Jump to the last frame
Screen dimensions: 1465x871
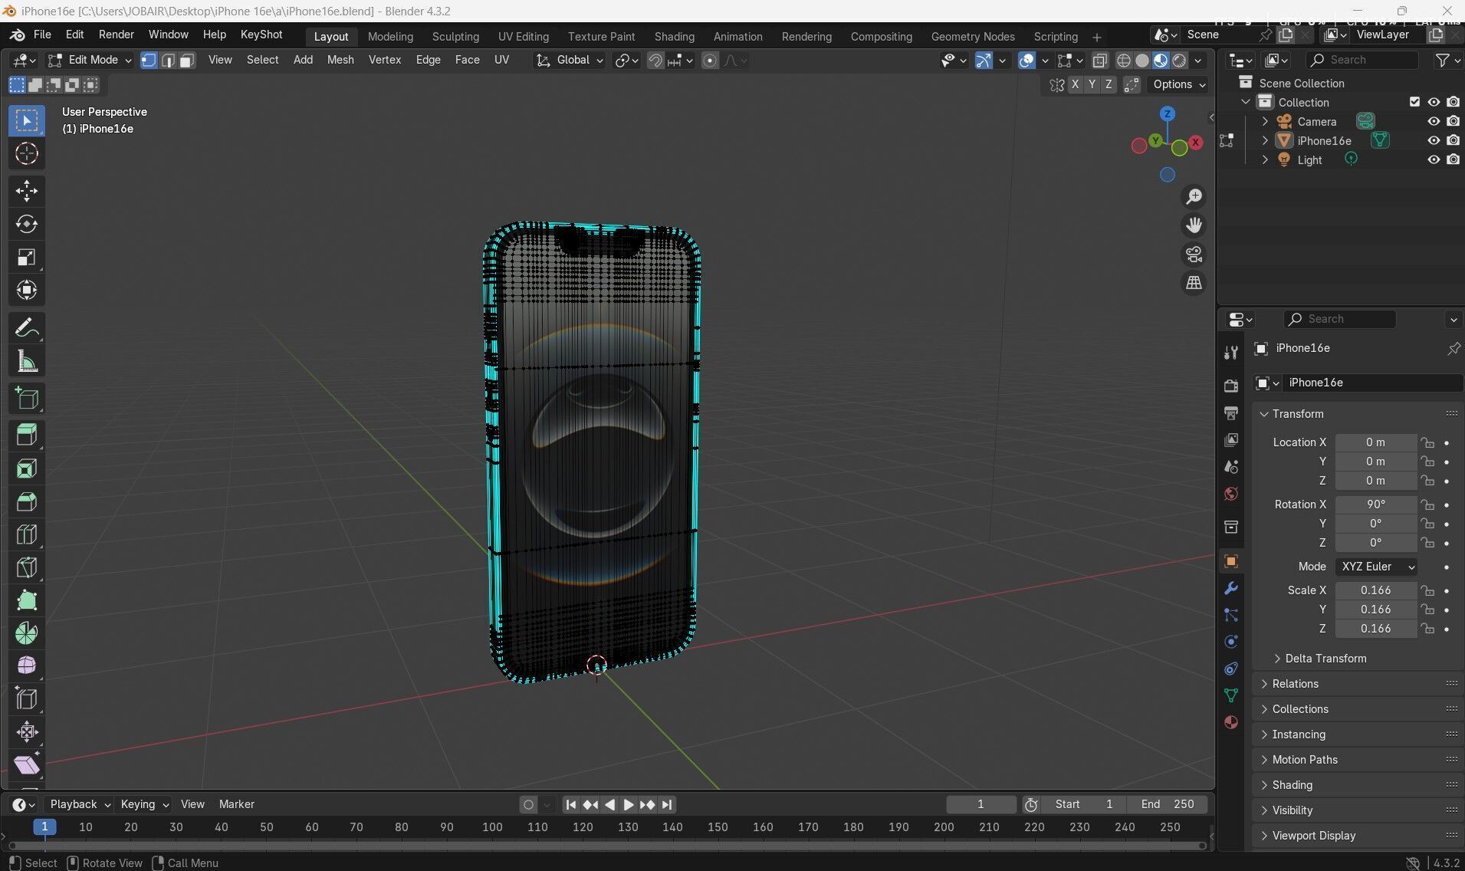pyautogui.click(x=667, y=804)
